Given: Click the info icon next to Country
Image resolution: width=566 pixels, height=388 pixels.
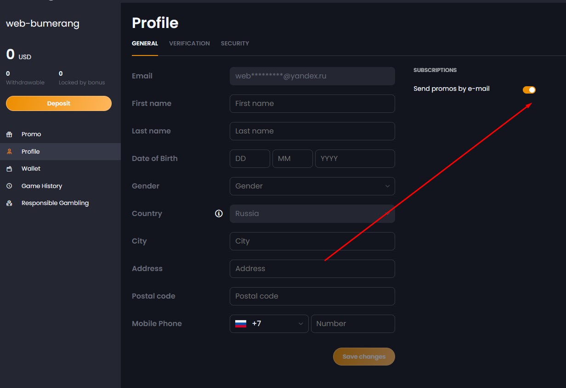Looking at the screenshot, I should click(218, 213).
